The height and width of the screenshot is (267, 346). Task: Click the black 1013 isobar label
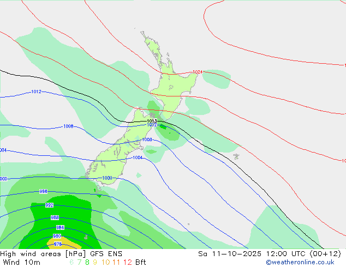(x=152, y=121)
